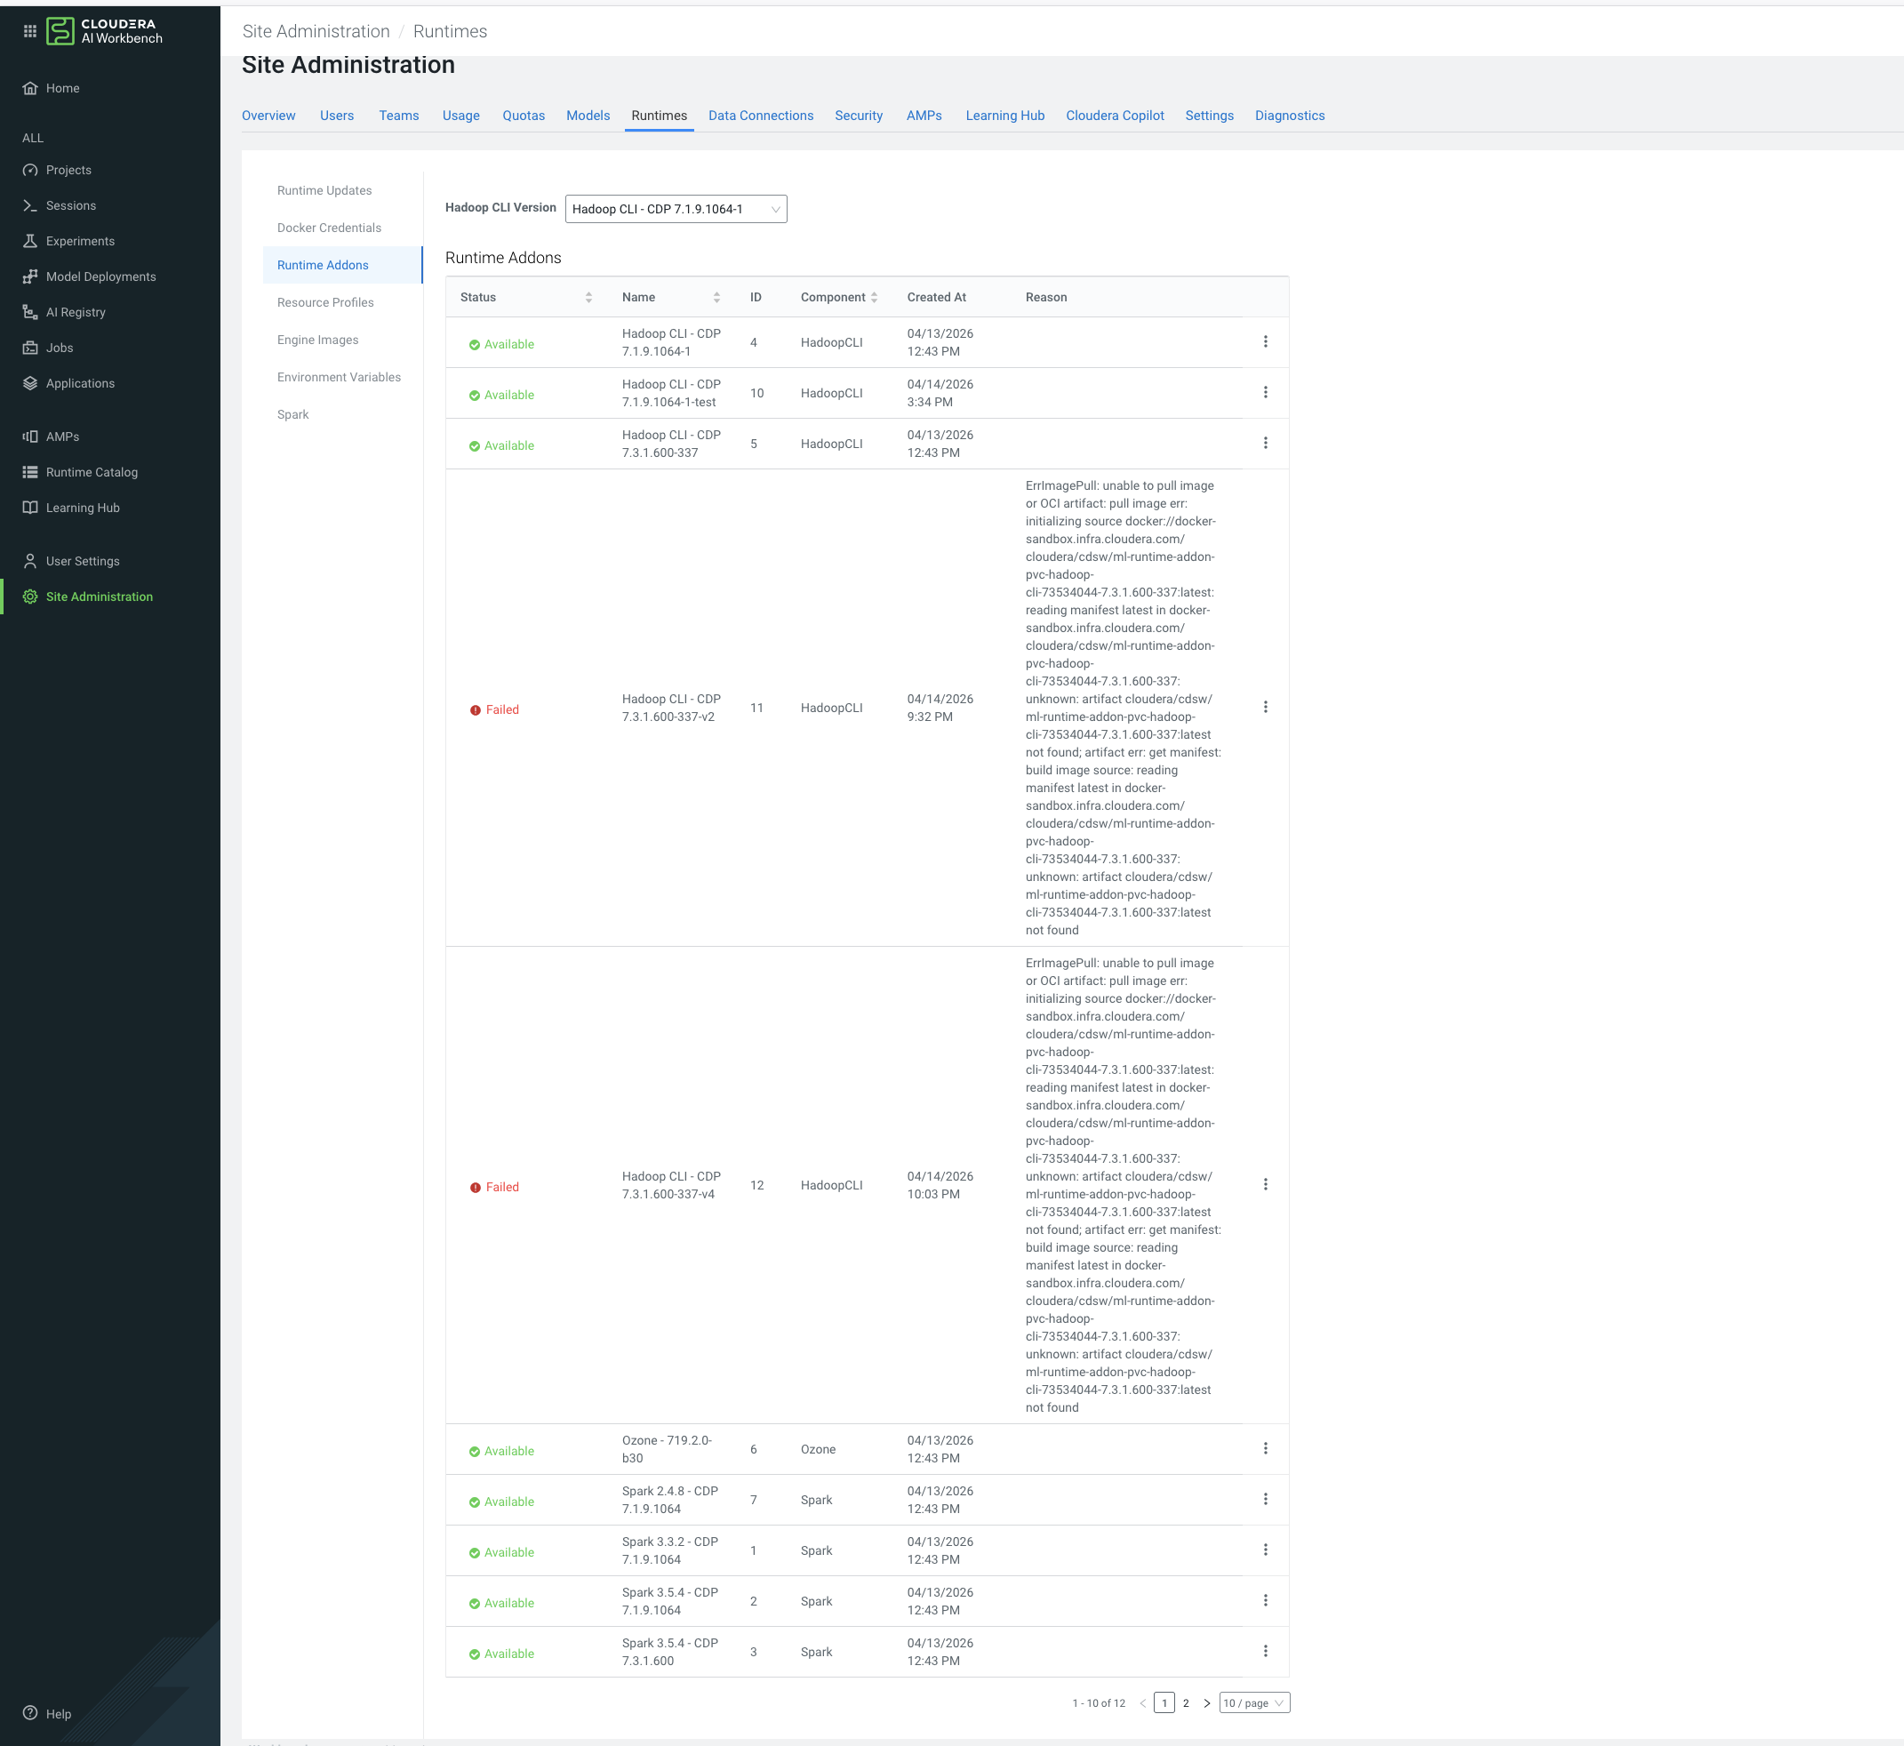Expand the 10 / page size selector
1904x1746 pixels.
click(1253, 1702)
